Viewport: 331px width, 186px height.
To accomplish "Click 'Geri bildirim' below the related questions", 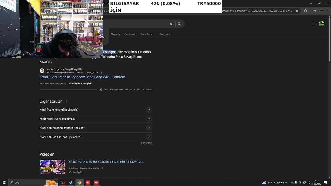I will 146,143.
